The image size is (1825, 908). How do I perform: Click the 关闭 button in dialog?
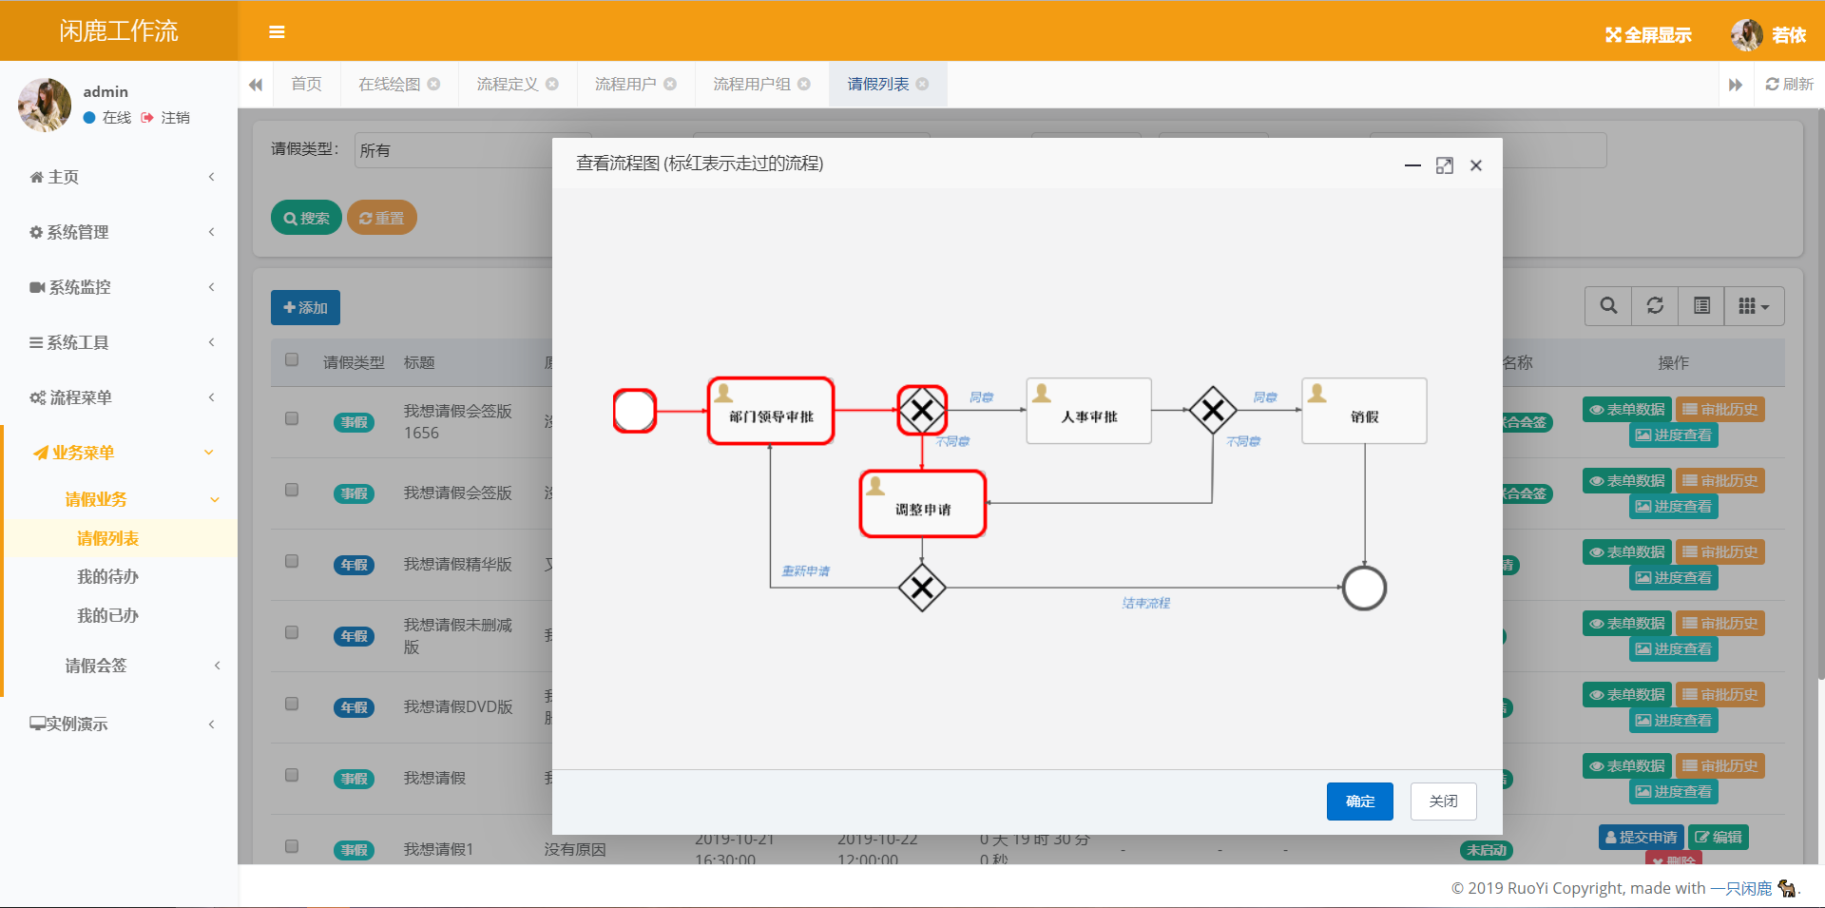point(1443,802)
